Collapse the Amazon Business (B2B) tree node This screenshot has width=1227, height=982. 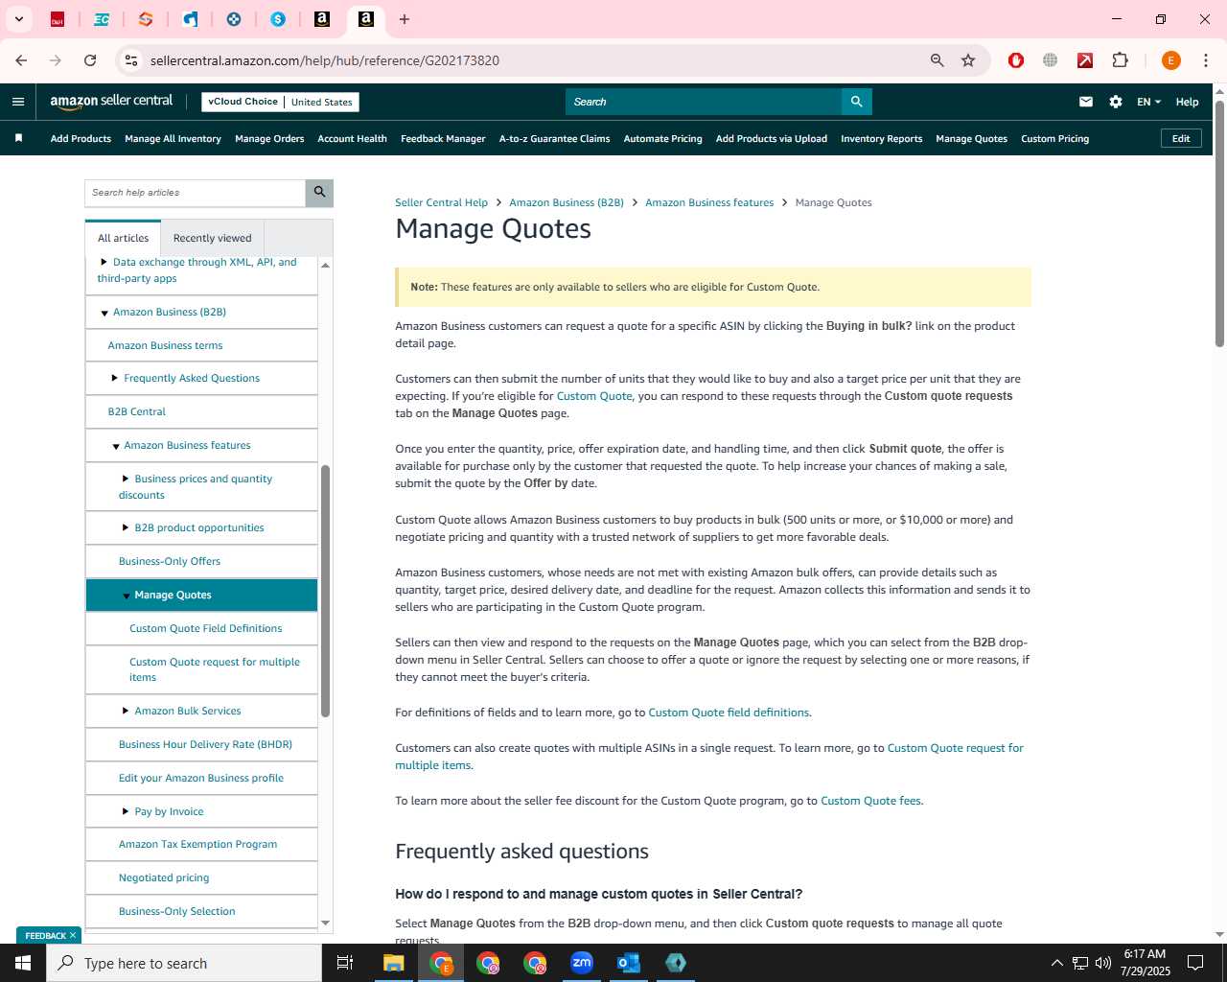tap(104, 313)
